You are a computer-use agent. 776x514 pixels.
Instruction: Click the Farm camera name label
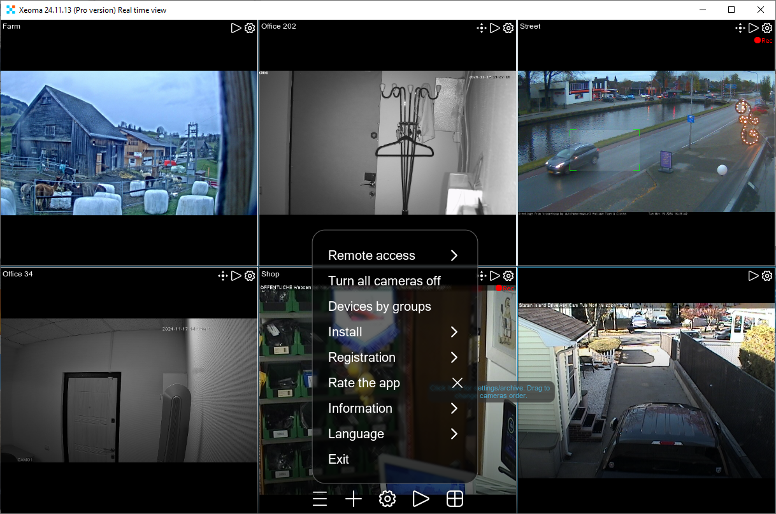pyautogui.click(x=11, y=26)
